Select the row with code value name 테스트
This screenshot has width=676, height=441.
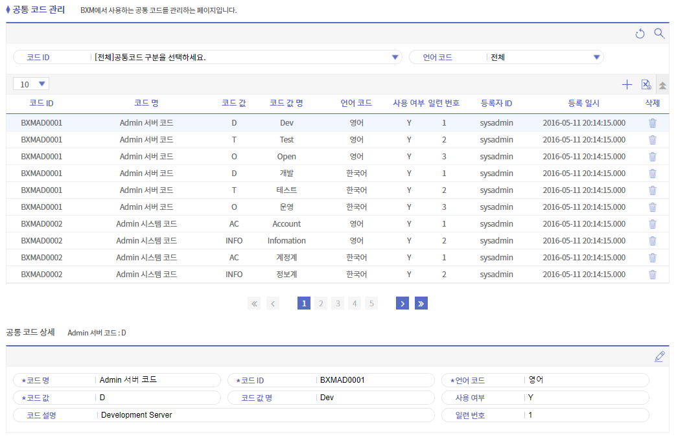click(x=338, y=190)
